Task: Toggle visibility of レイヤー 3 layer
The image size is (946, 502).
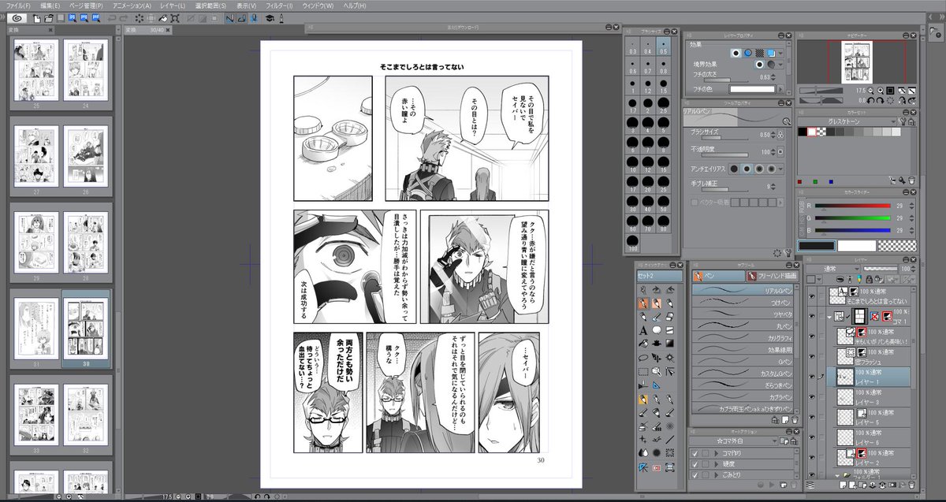Action: tap(812, 397)
